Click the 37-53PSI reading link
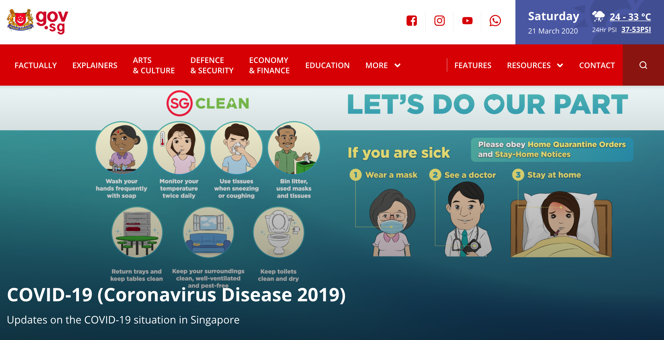This screenshot has width=664, height=340. [x=636, y=30]
